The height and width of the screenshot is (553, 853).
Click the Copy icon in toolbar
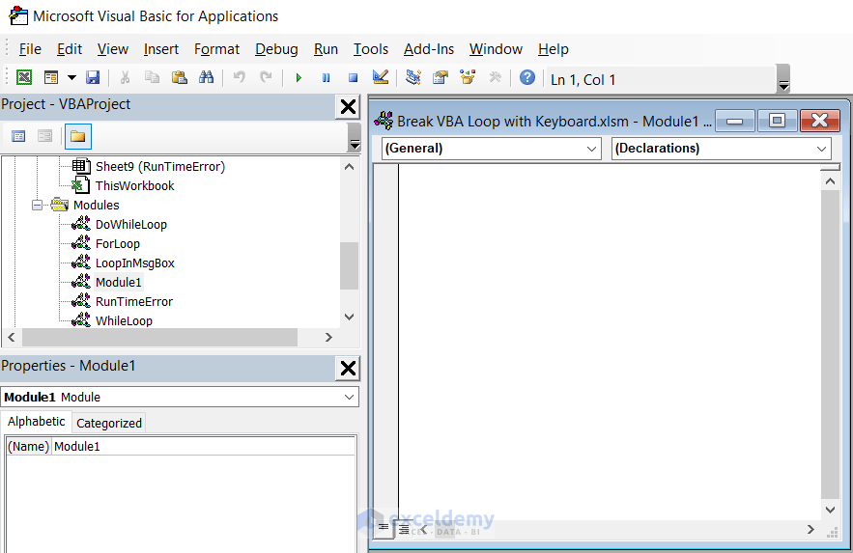click(152, 77)
